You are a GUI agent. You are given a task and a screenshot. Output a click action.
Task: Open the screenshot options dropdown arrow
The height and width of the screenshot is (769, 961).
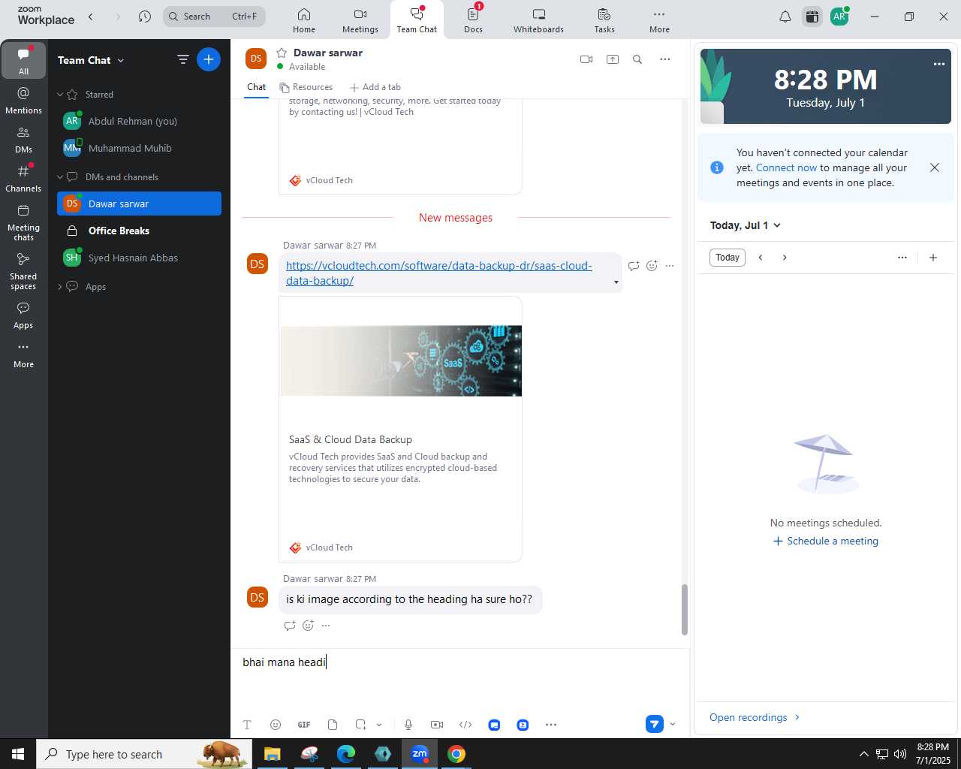[x=379, y=725]
